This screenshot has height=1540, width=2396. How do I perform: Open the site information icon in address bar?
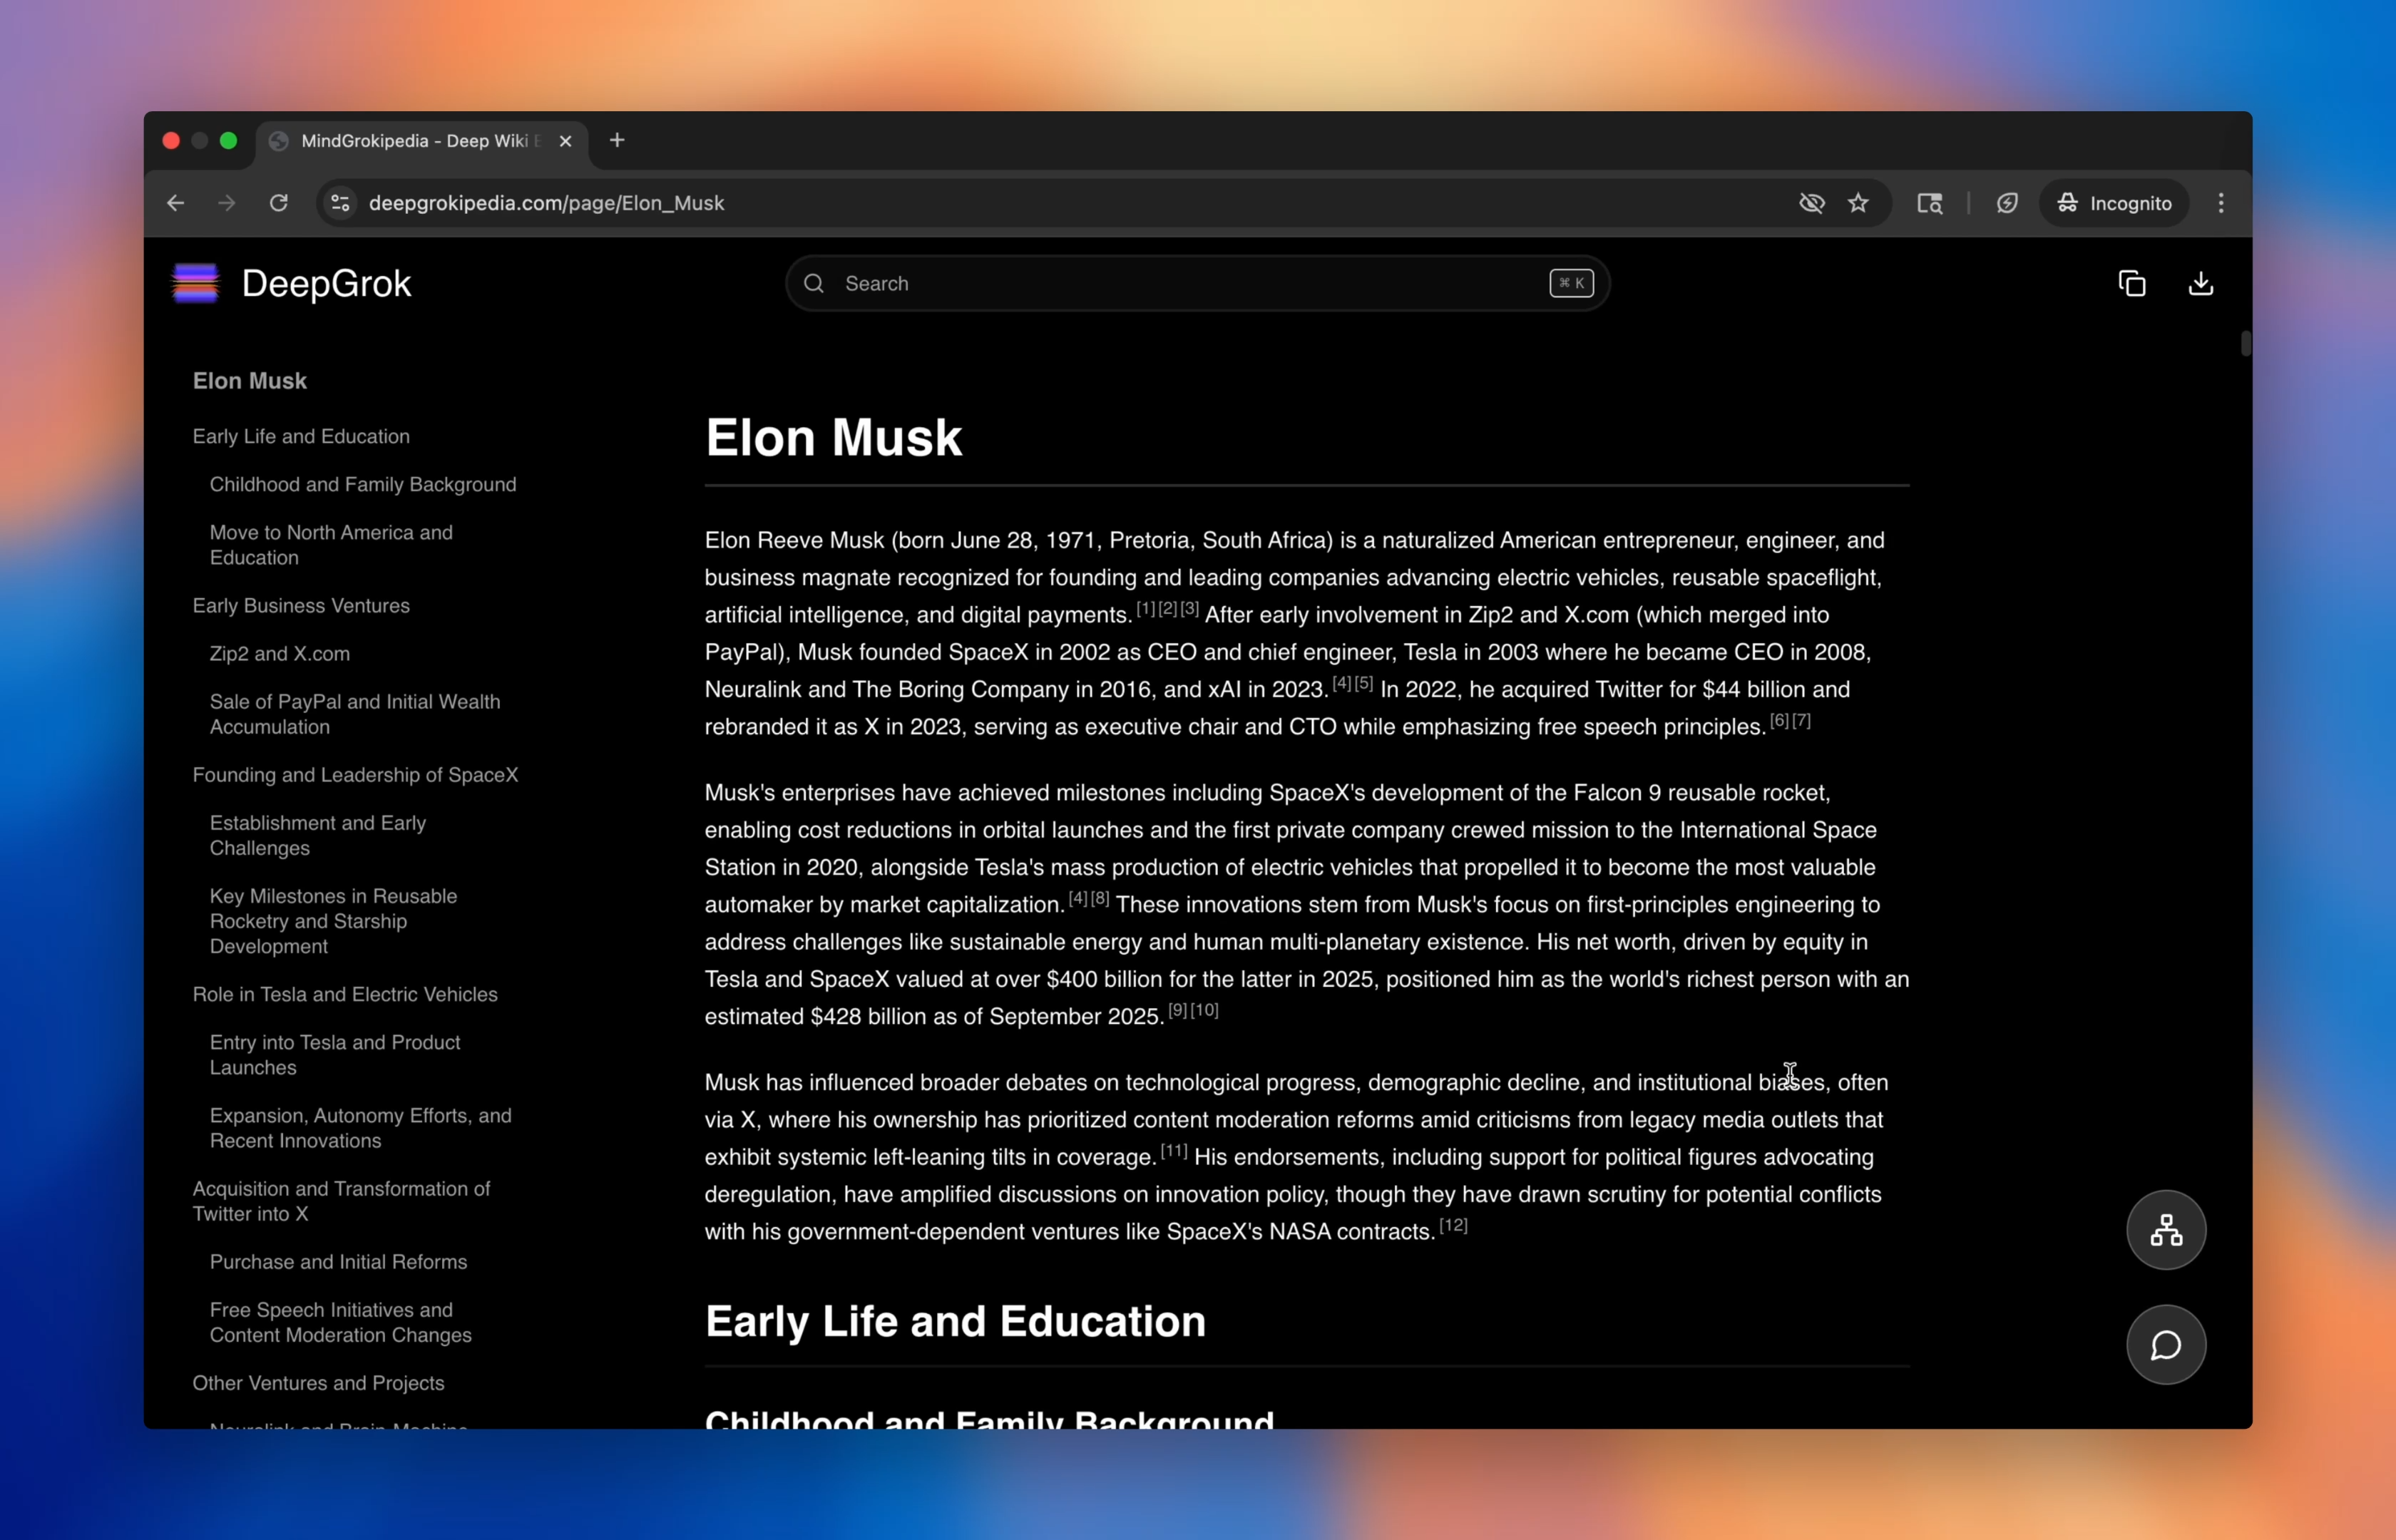click(340, 203)
